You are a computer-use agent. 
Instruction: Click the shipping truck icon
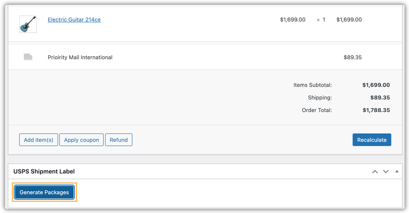pyautogui.click(x=28, y=57)
